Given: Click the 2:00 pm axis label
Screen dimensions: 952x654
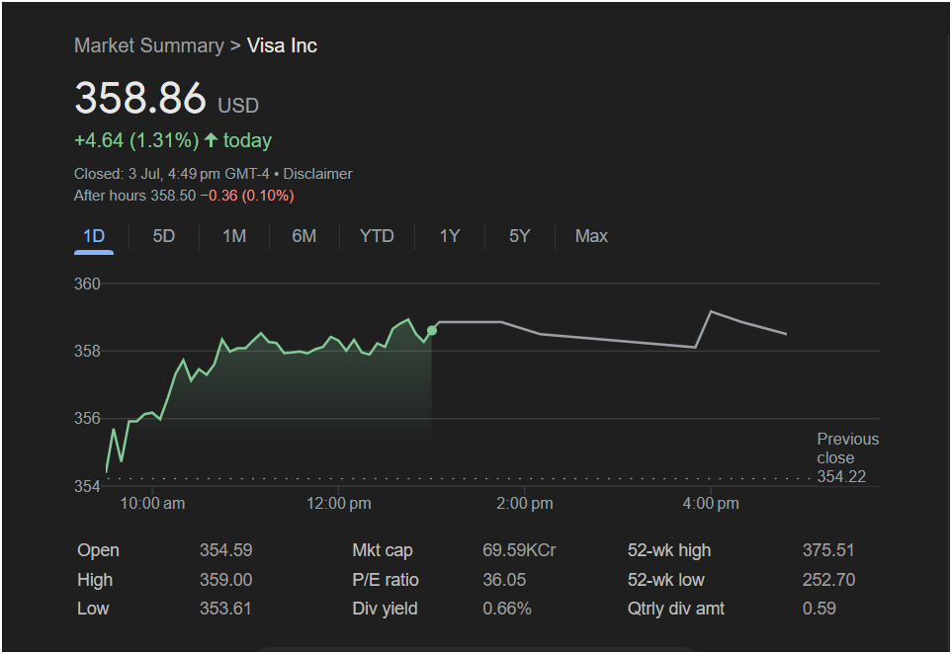Looking at the screenshot, I should tap(525, 504).
